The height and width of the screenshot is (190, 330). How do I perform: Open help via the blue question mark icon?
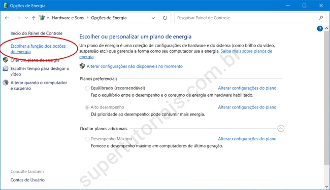pyautogui.click(x=320, y=28)
